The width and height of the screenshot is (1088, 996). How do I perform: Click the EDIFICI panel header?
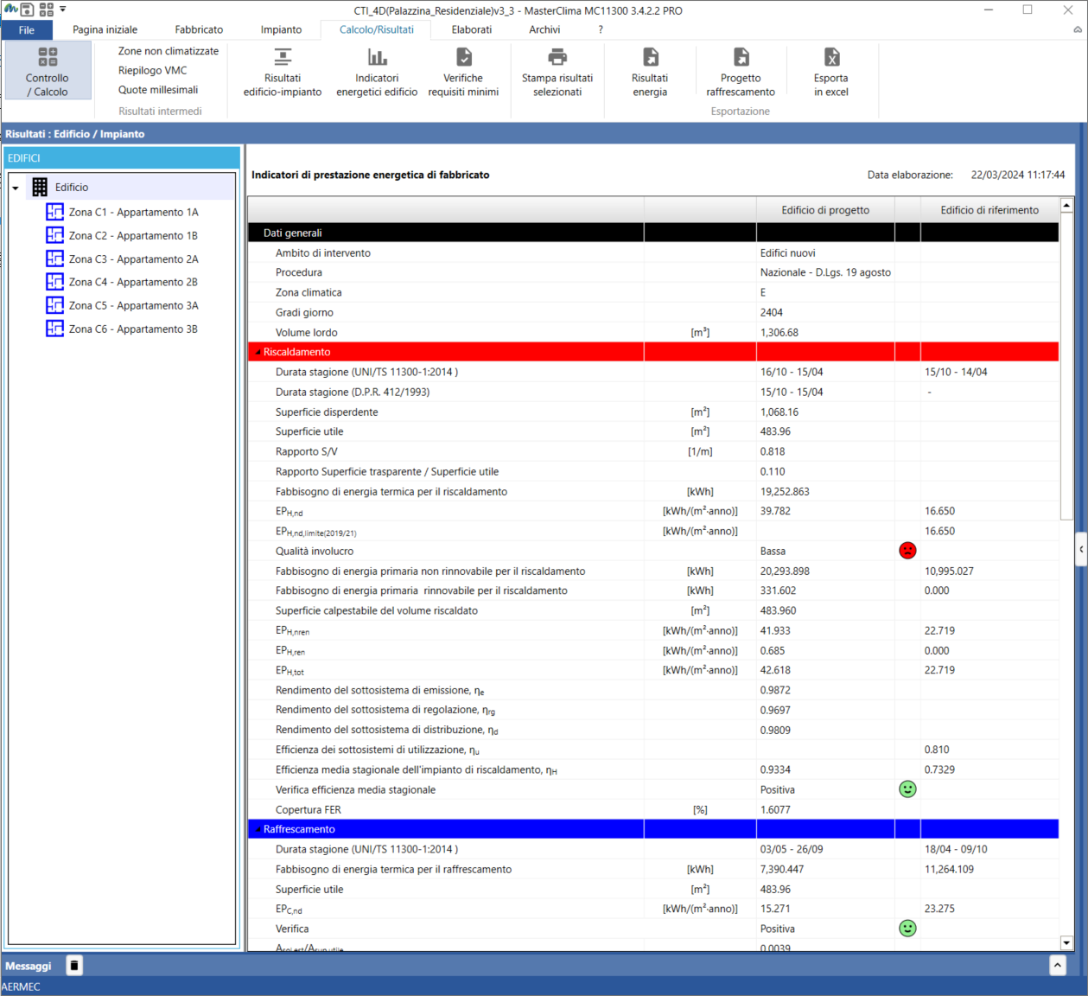click(x=122, y=158)
